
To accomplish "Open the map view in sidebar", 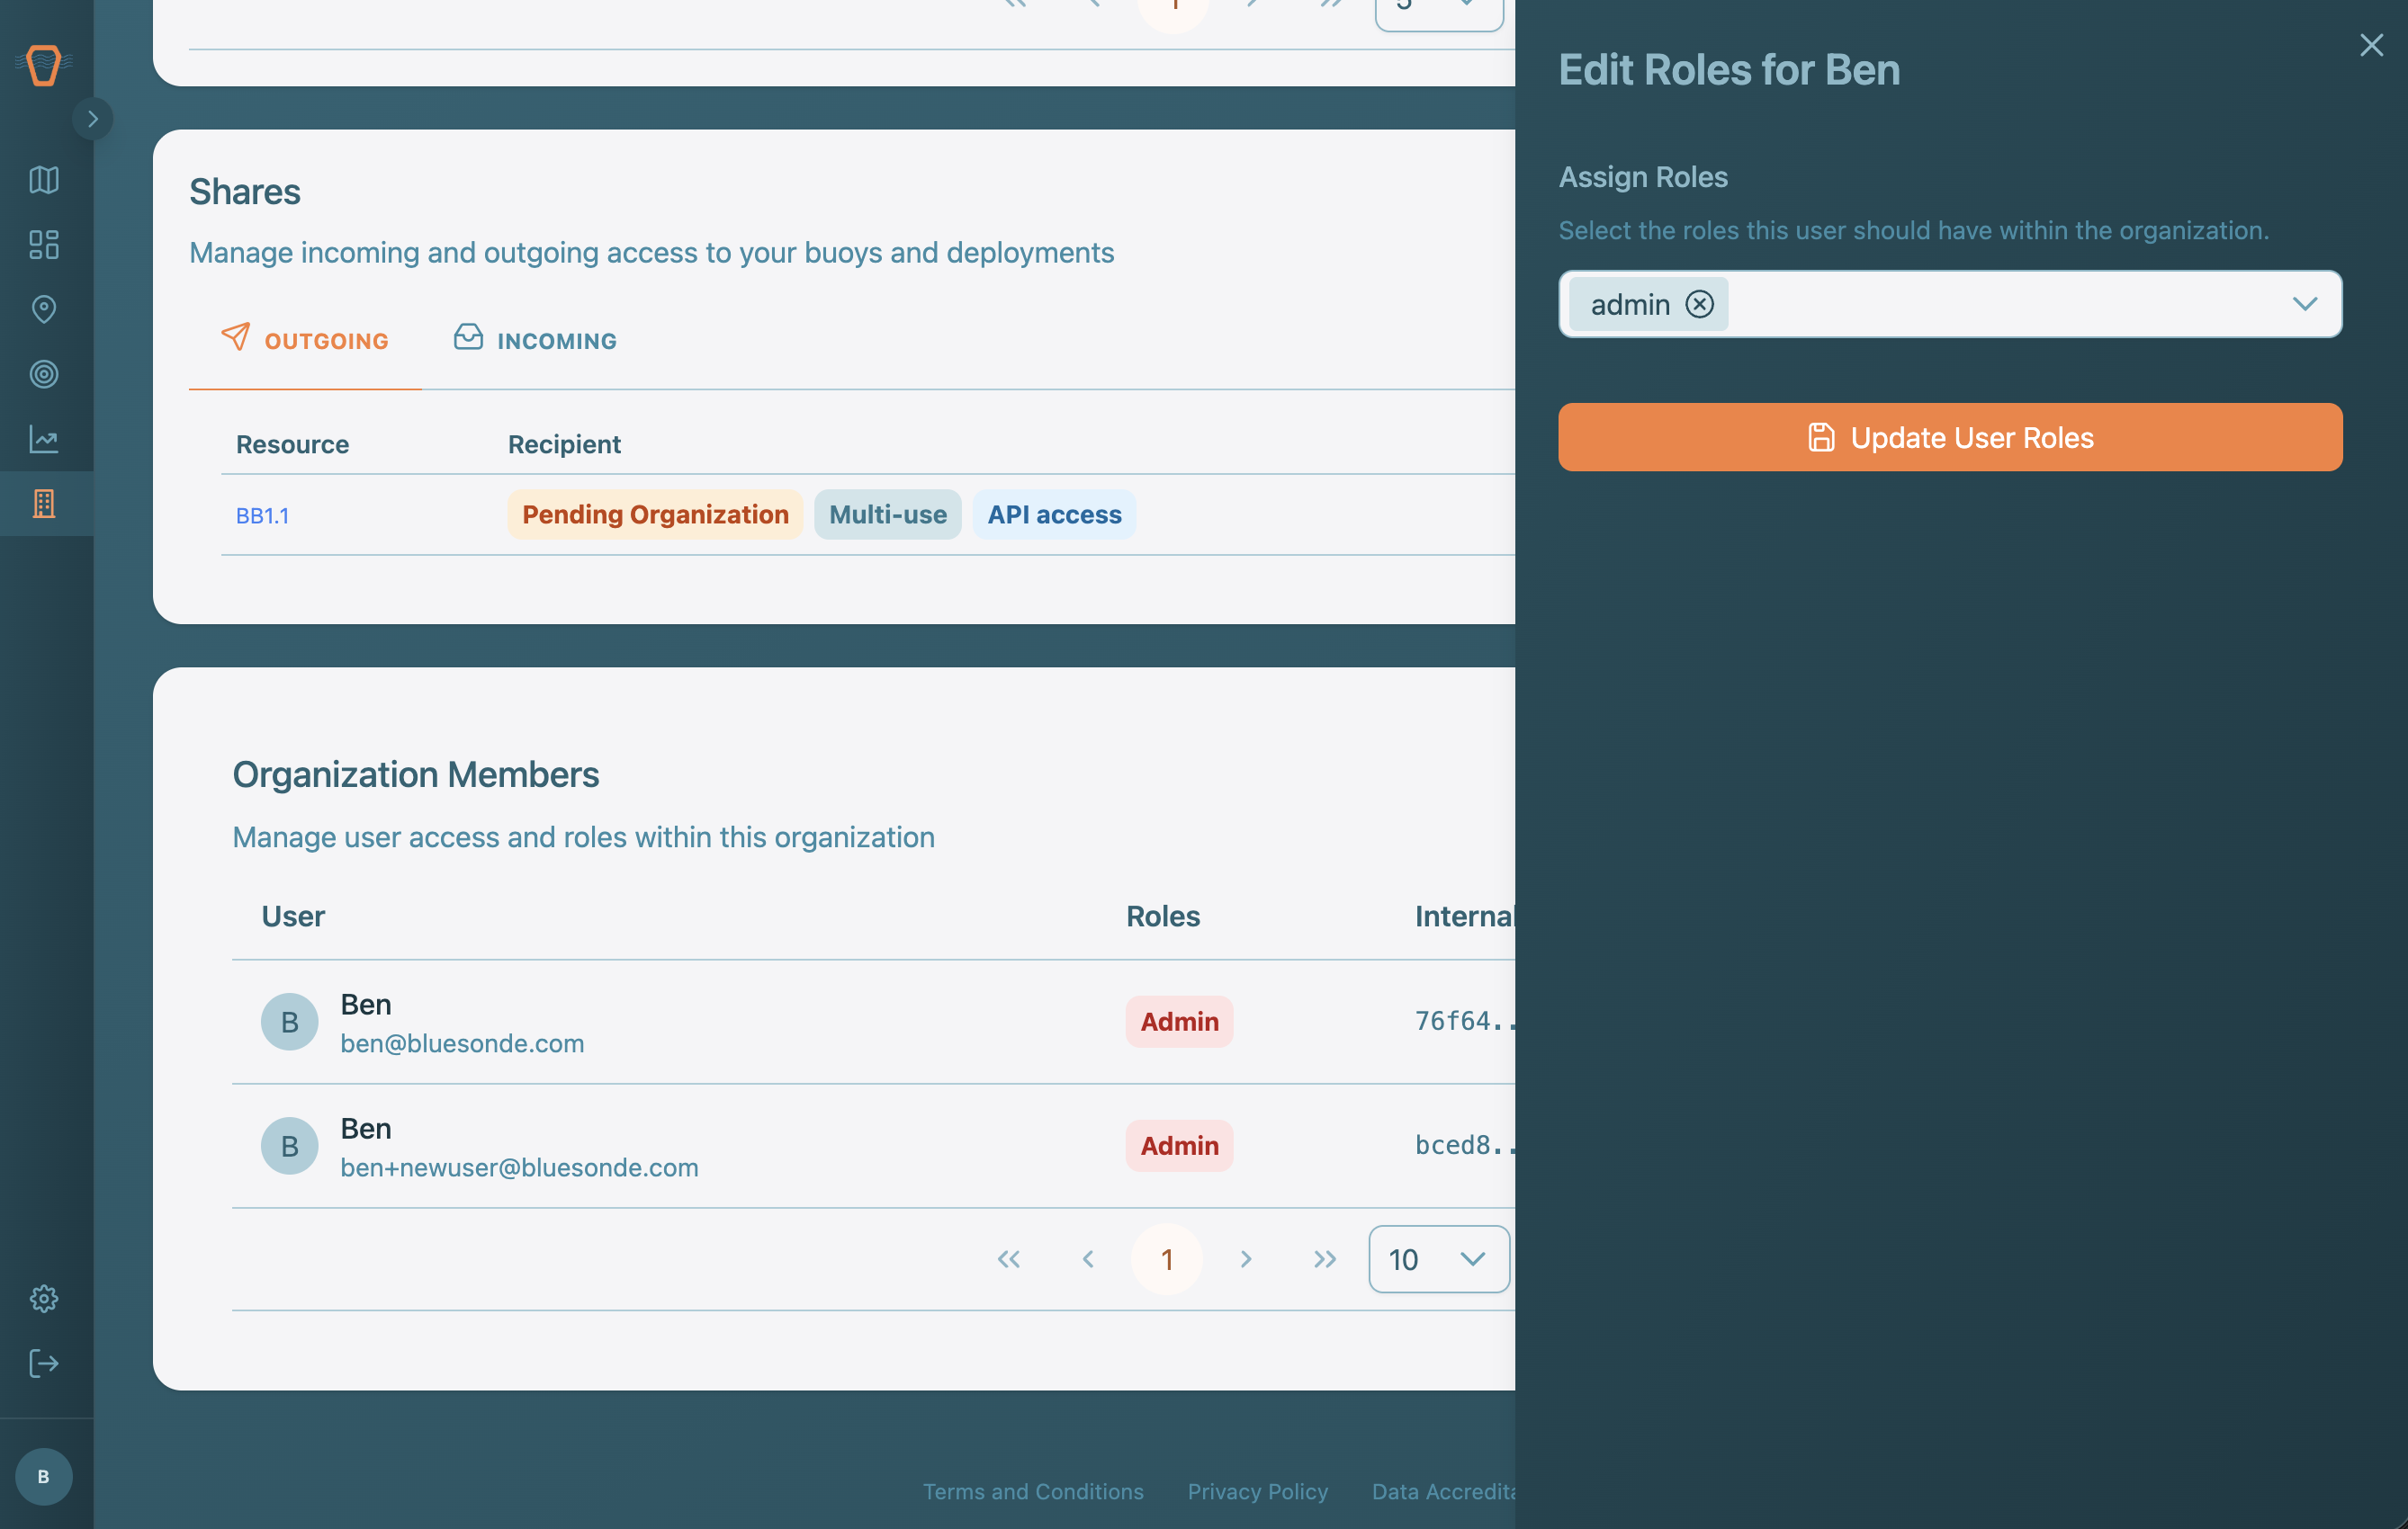I will point(44,180).
